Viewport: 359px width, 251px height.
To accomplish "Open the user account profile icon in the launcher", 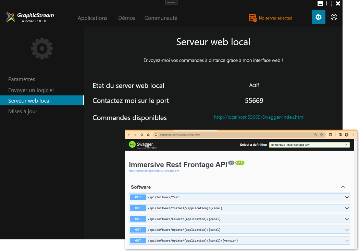I will pyautogui.click(x=334, y=17).
